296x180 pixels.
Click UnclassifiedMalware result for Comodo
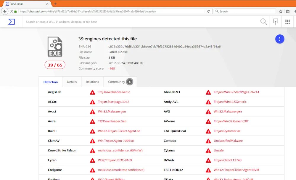pyautogui.click(x=228, y=141)
